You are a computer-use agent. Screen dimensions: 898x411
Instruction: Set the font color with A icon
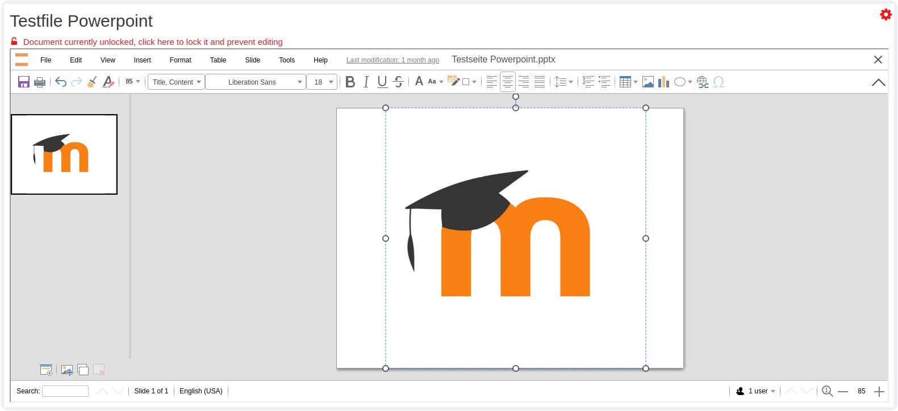coord(419,81)
